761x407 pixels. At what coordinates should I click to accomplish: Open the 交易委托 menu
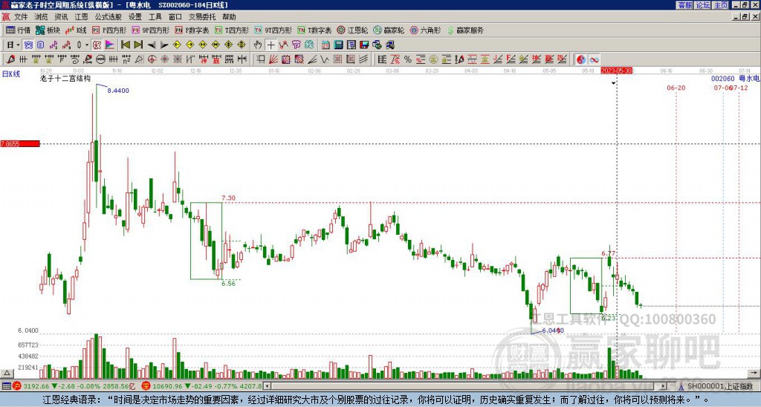(x=202, y=17)
